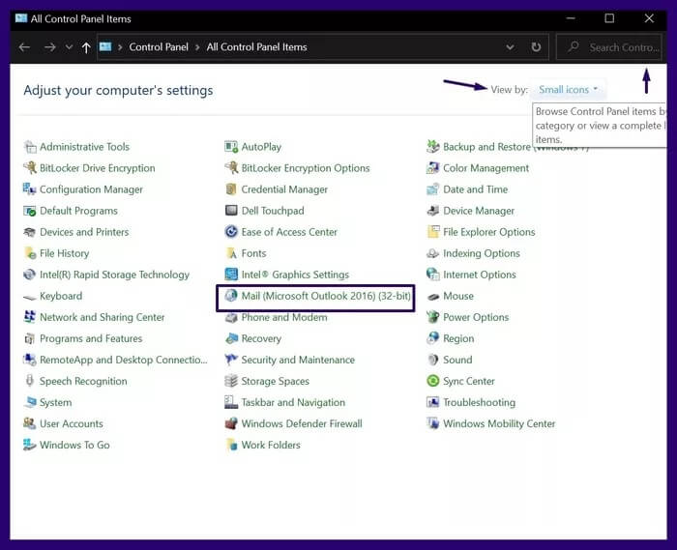The image size is (677, 550).
Task: Open the Sound speaker icon
Action: tap(433, 360)
